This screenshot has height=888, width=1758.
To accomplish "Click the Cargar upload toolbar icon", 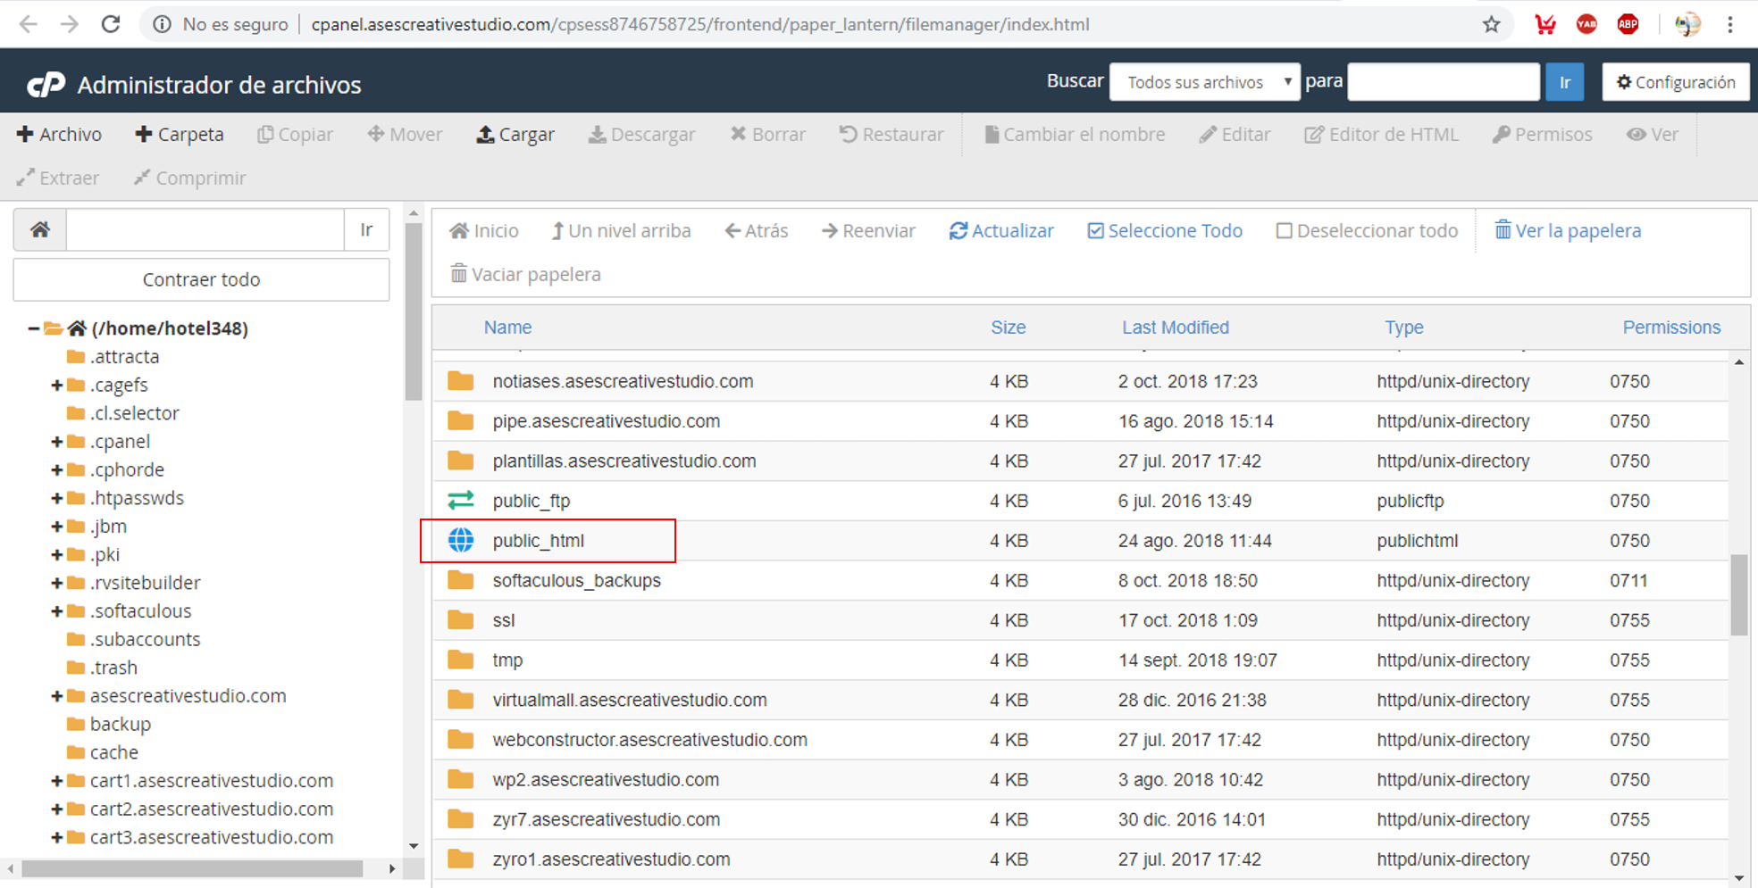I will (485, 135).
